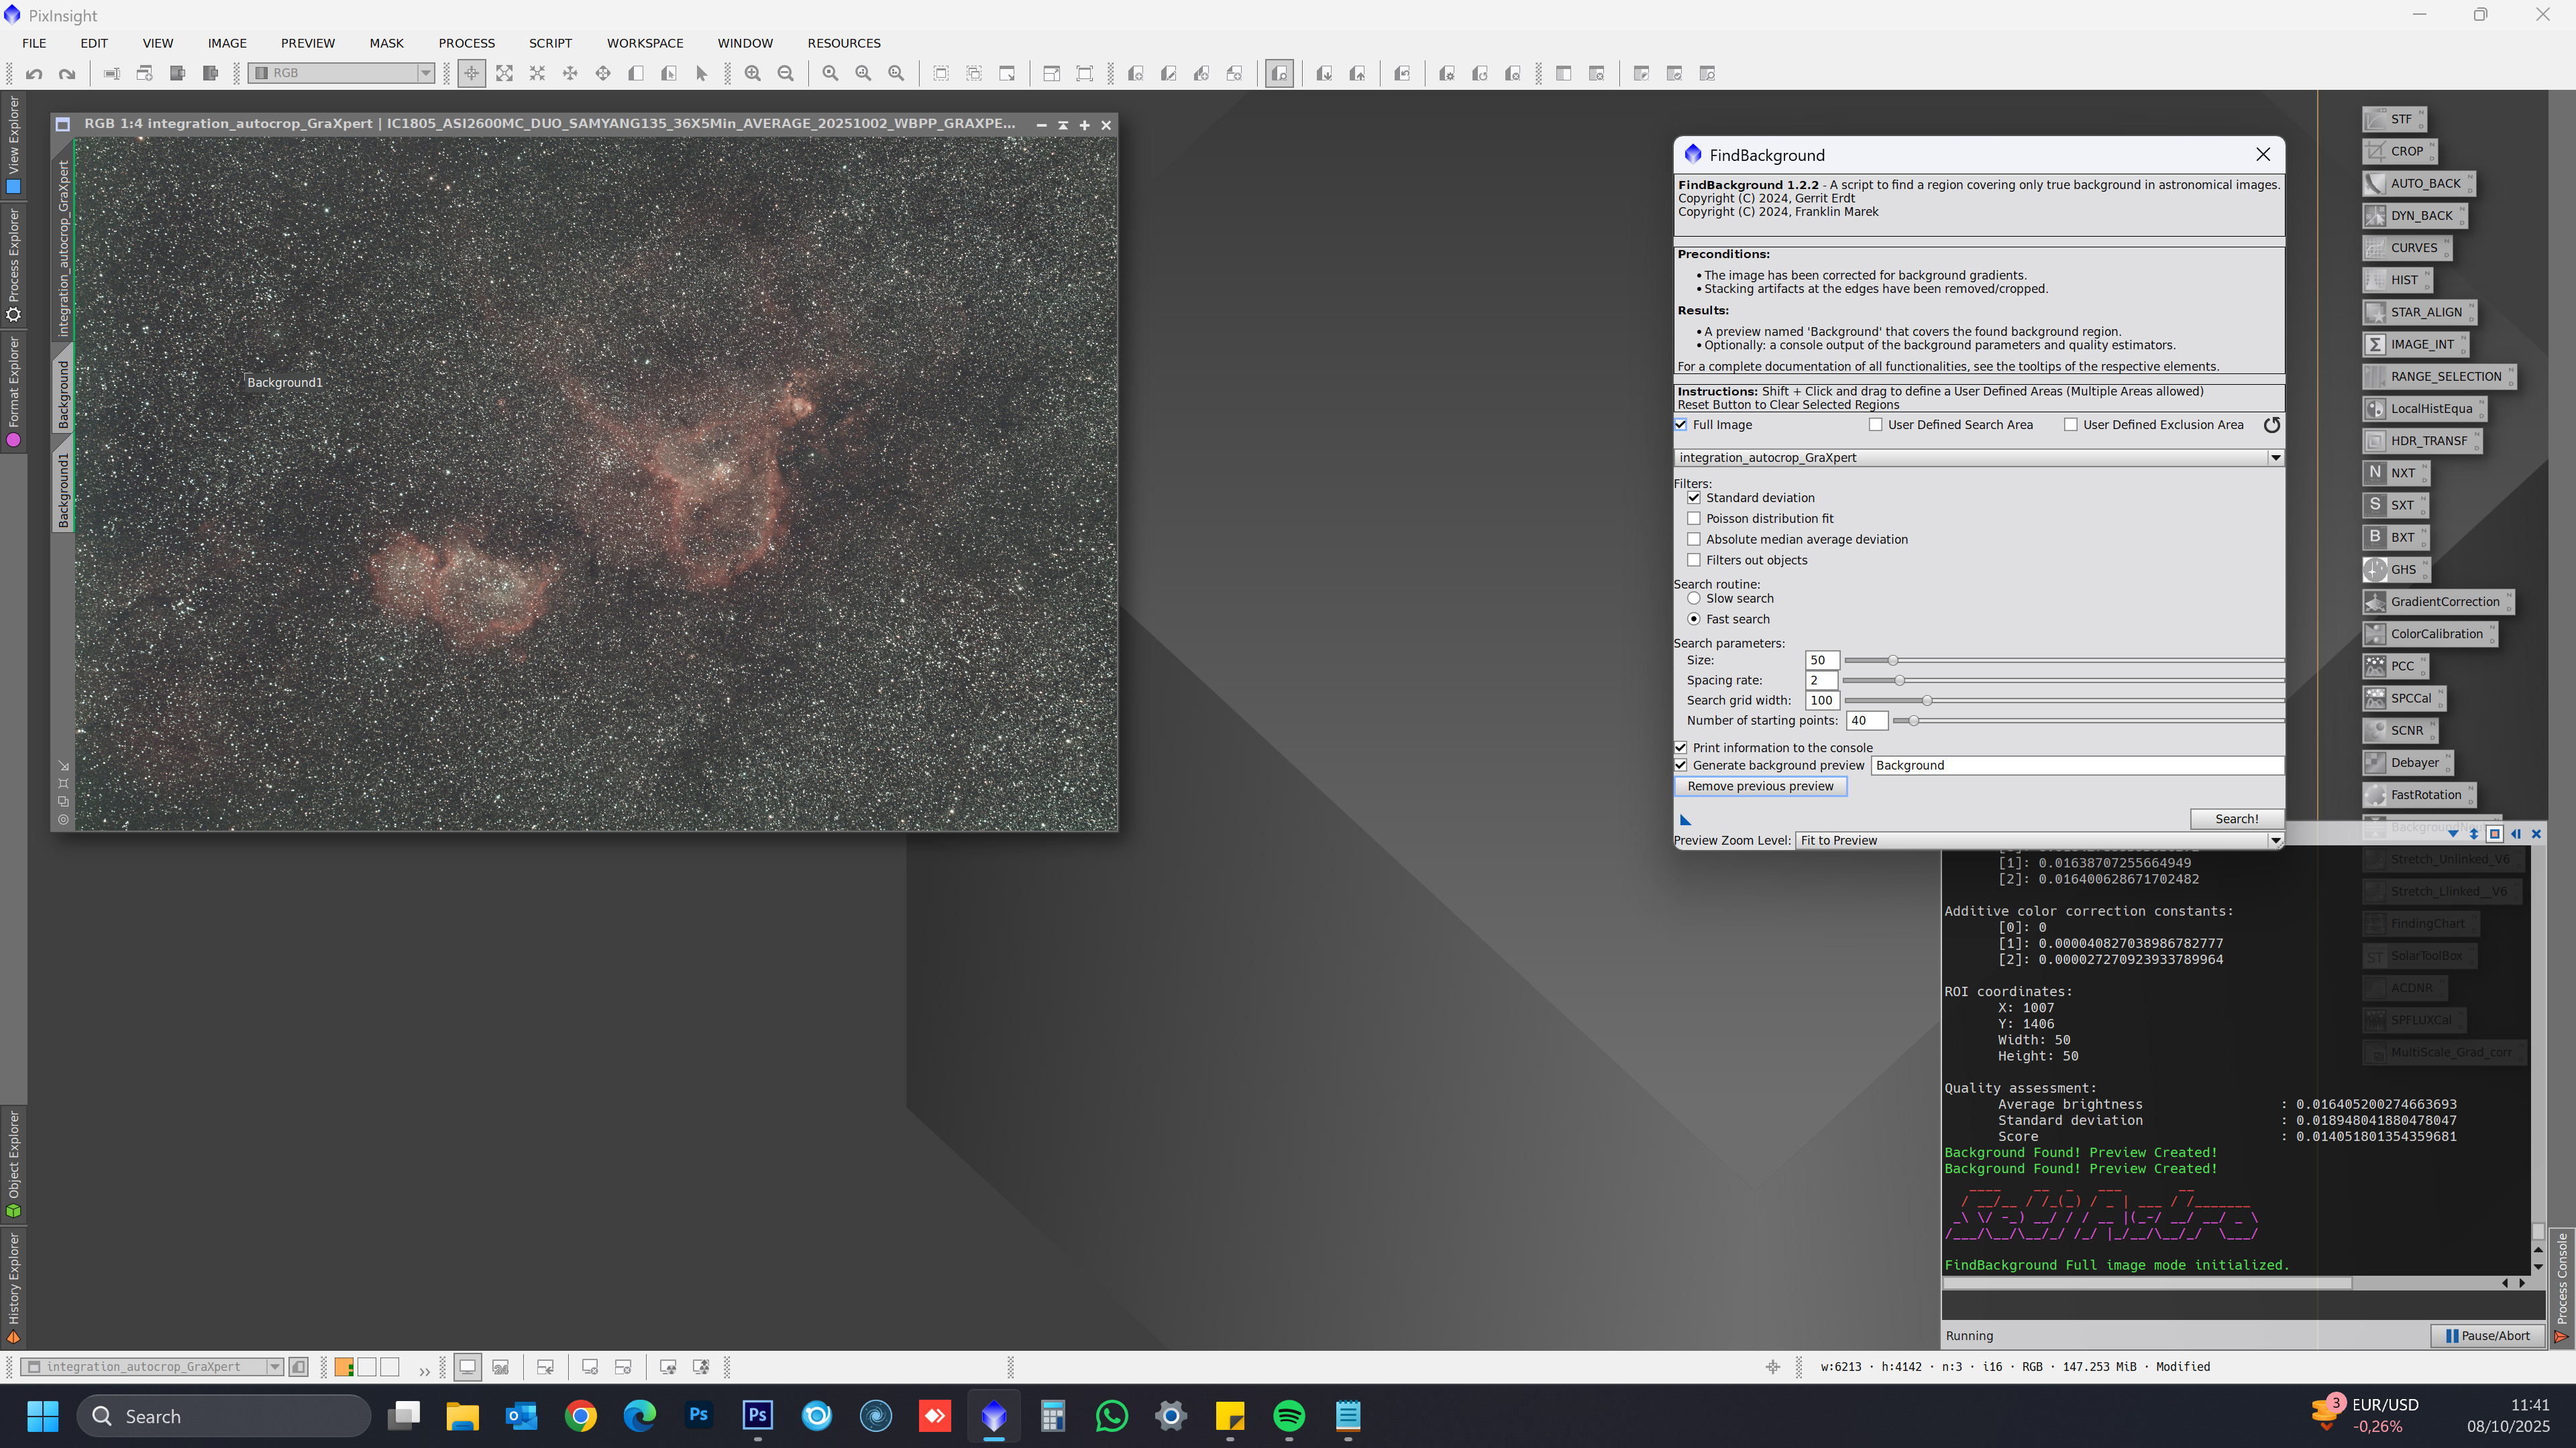
Task: Expand the integration_autocrop_GraXpert view dropdown
Action: tap(2275, 458)
